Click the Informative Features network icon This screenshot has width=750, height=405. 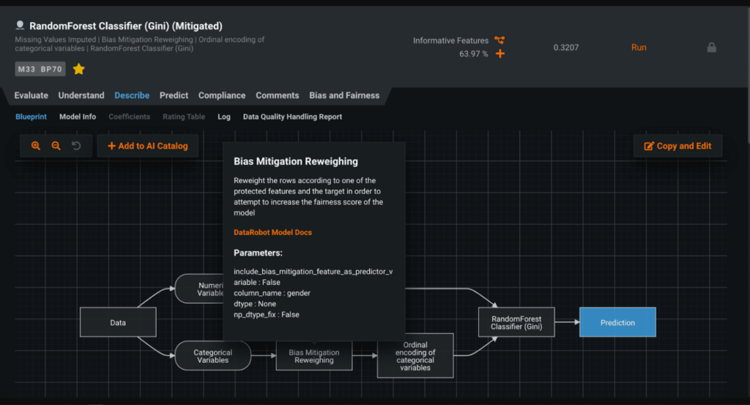click(x=500, y=40)
